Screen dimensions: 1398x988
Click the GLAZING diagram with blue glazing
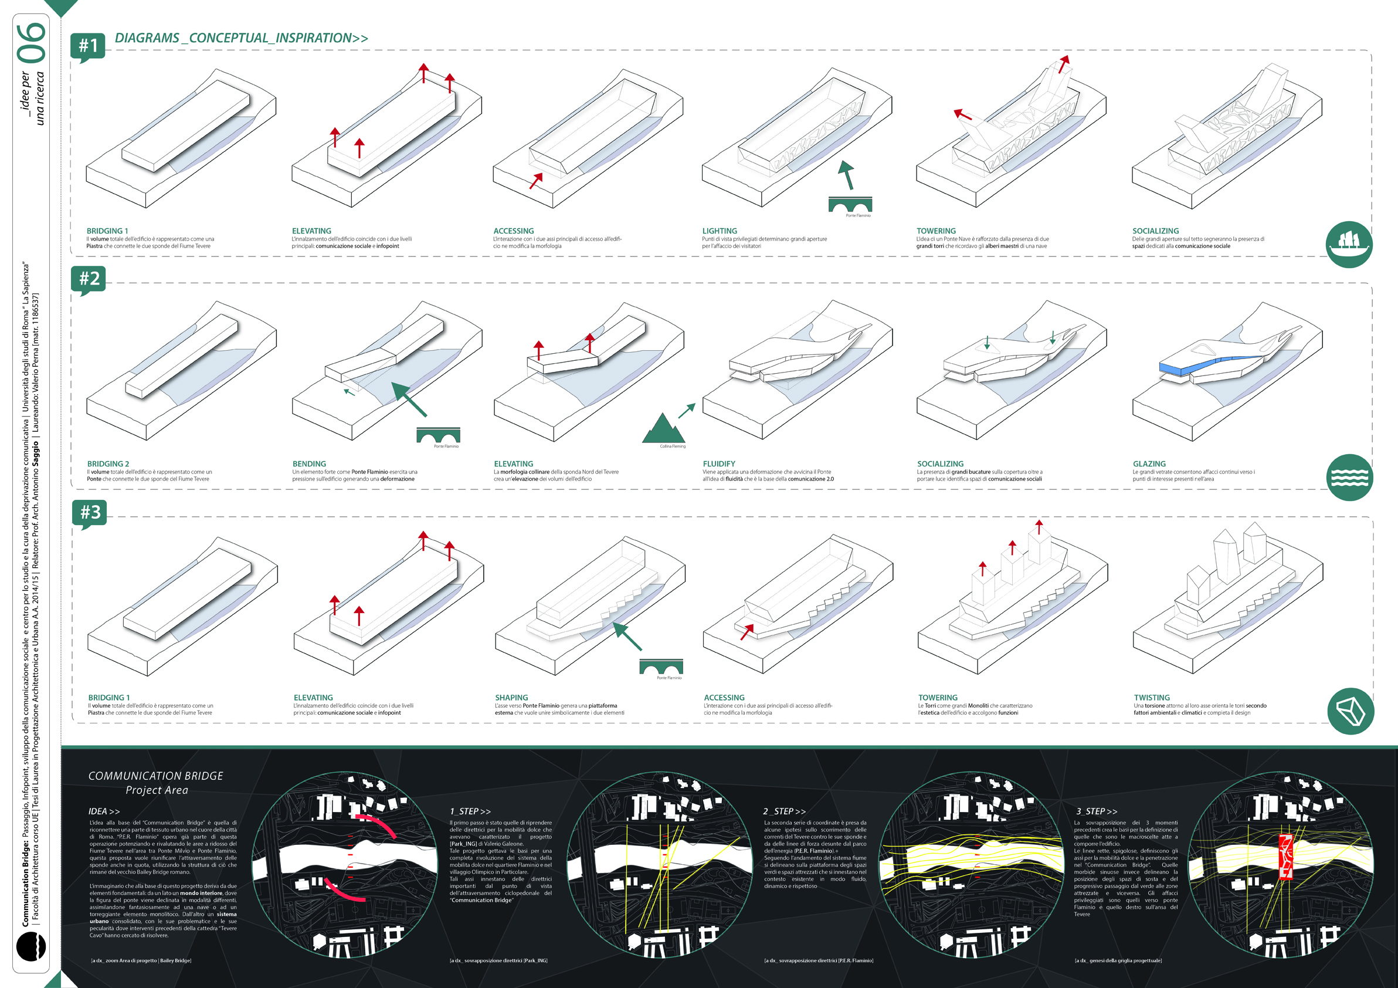coord(1227,370)
